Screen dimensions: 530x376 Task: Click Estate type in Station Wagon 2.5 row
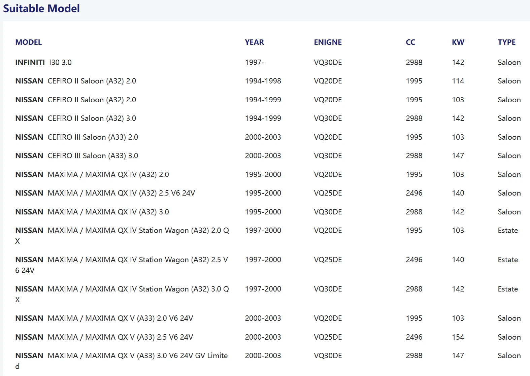pos(508,260)
